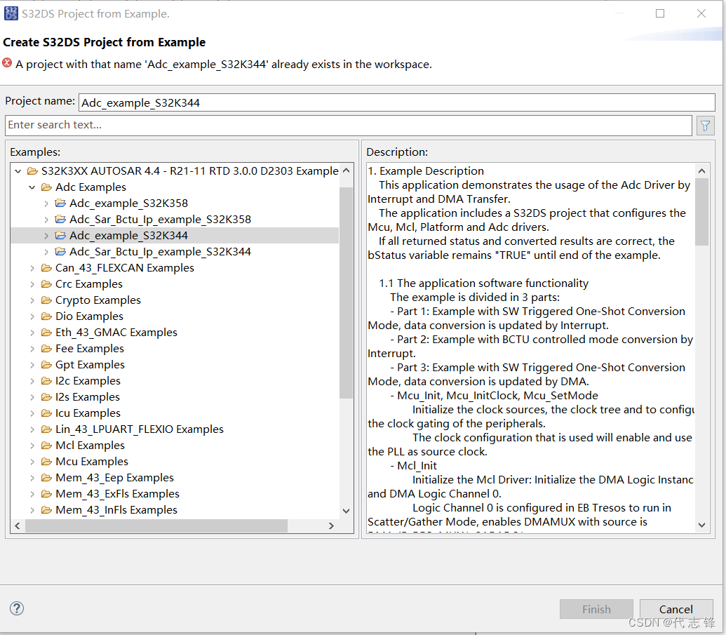
Task: Expand the Dio Examples folder
Action: click(32, 316)
